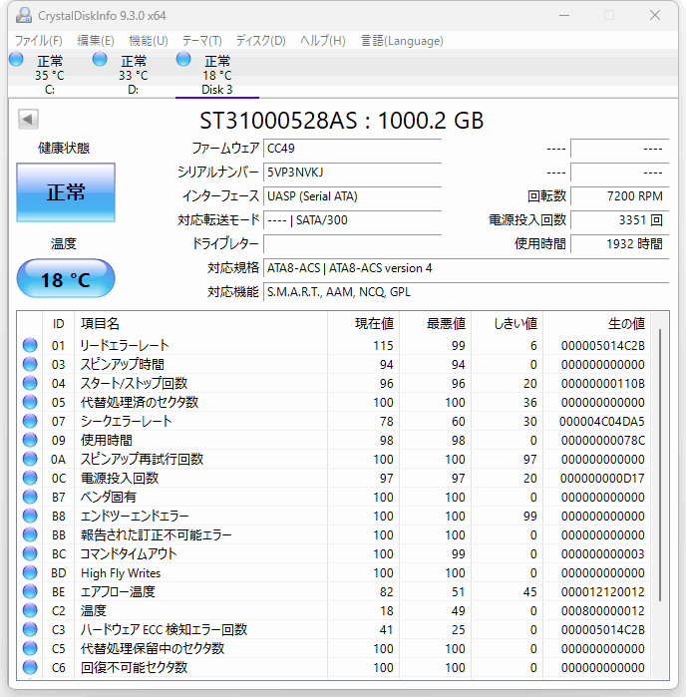Click the status icon for スピンアップ再試行回数 row
686x697 pixels.
pos(30,460)
